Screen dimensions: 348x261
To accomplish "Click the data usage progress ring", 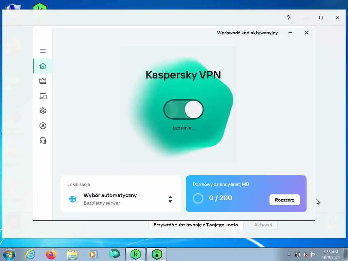I will tap(198, 198).
